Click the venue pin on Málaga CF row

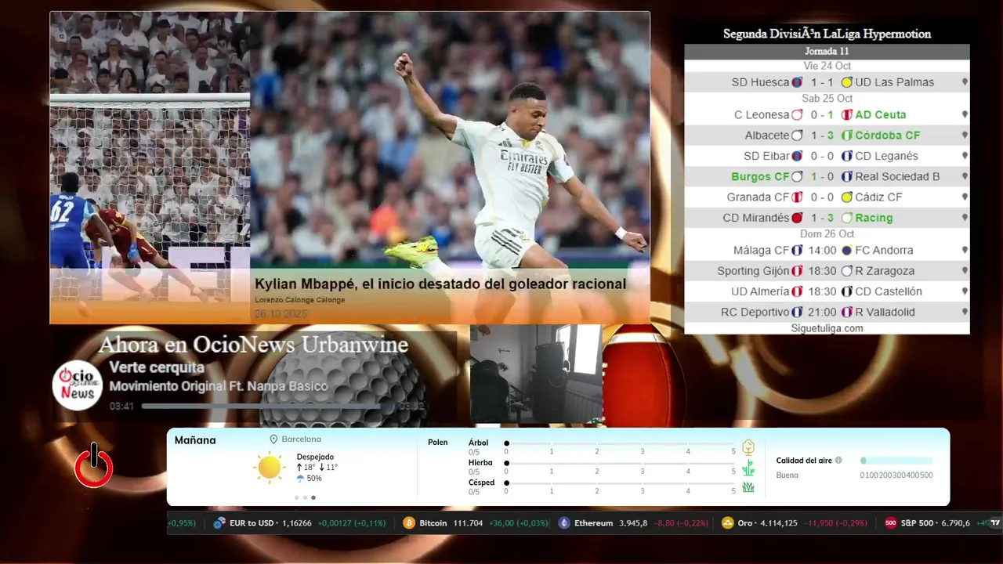(x=965, y=251)
